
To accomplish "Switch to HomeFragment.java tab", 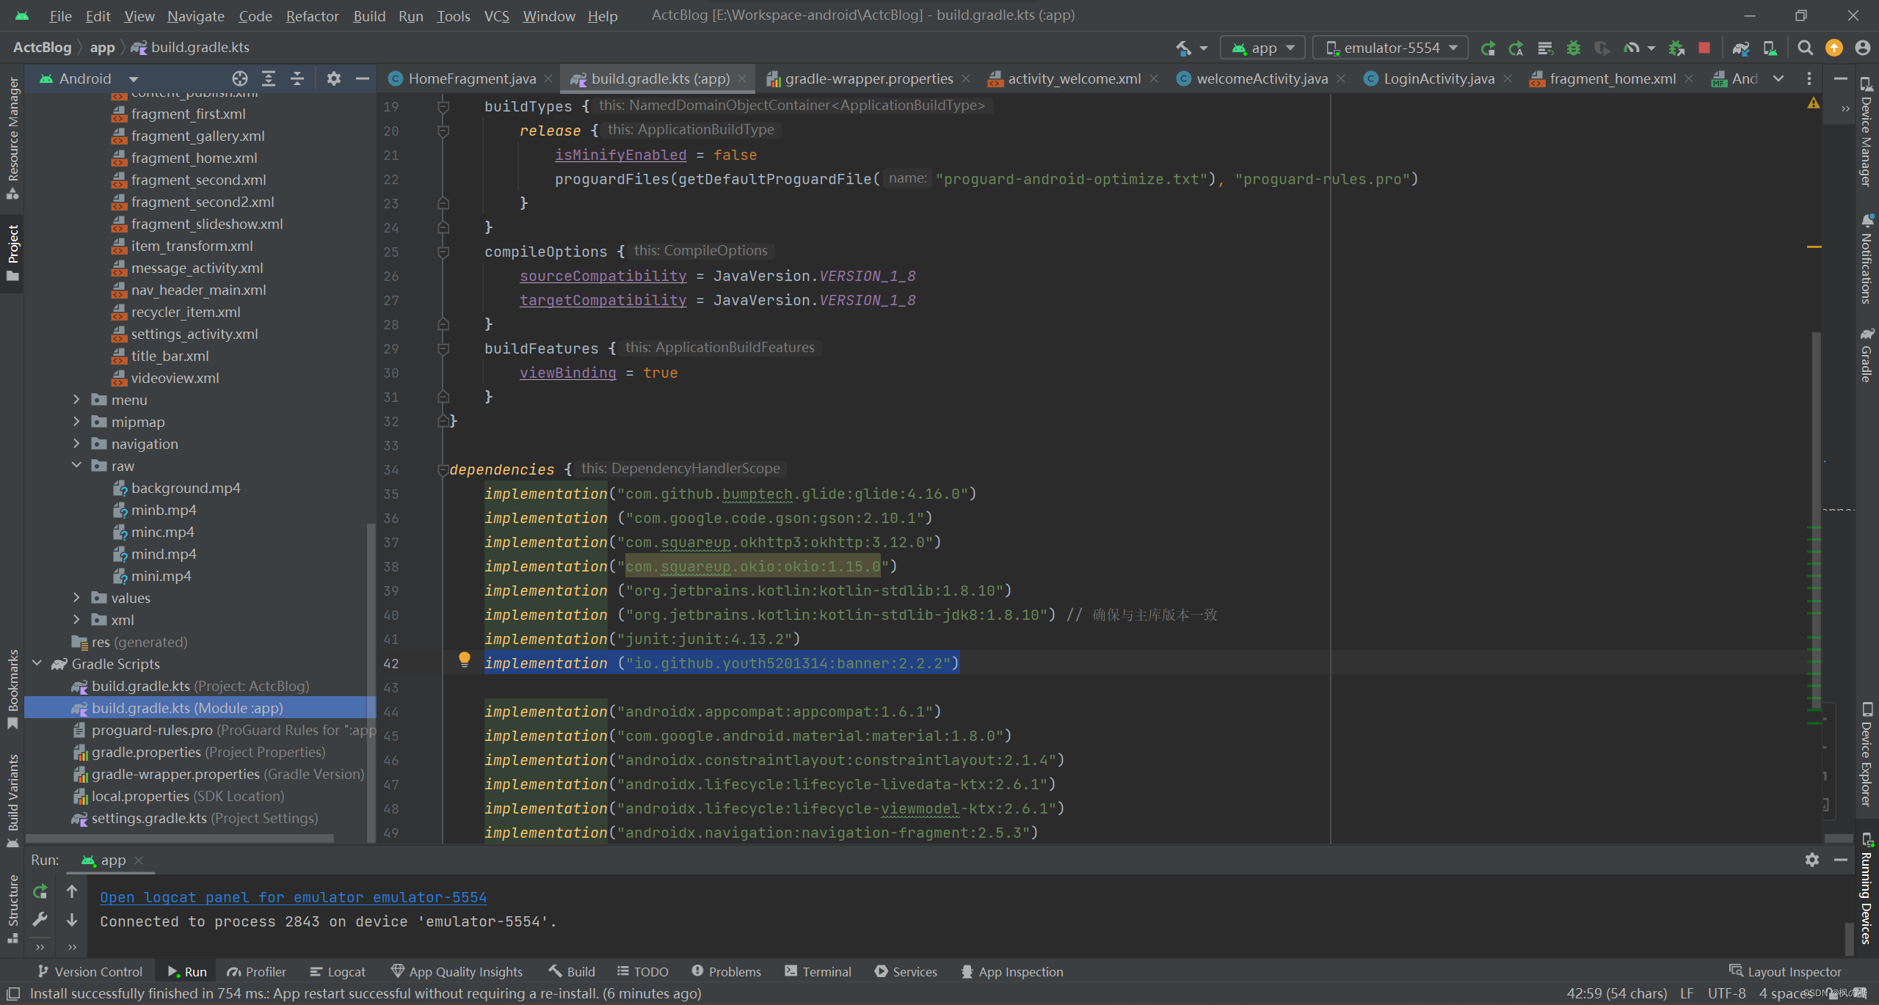I will [472, 78].
